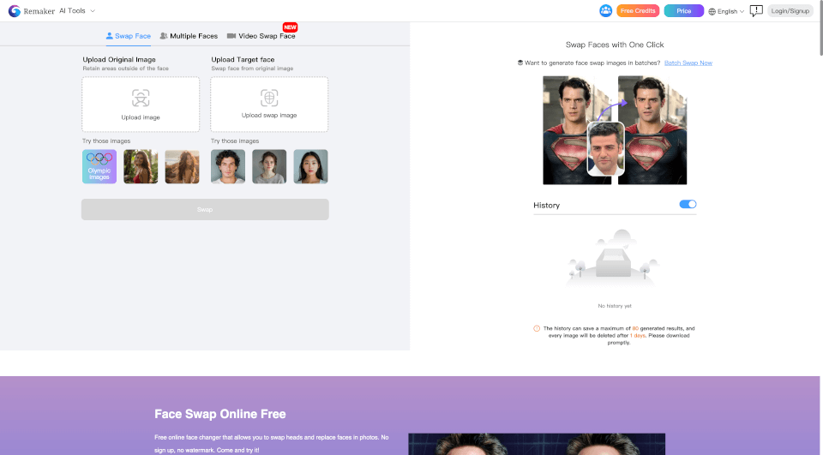Click the Price button

coord(683,11)
